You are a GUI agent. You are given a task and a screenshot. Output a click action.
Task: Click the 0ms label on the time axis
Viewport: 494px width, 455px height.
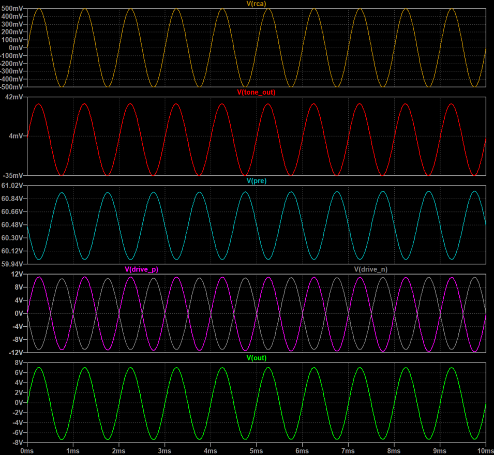pyautogui.click(x=27, y=450)
